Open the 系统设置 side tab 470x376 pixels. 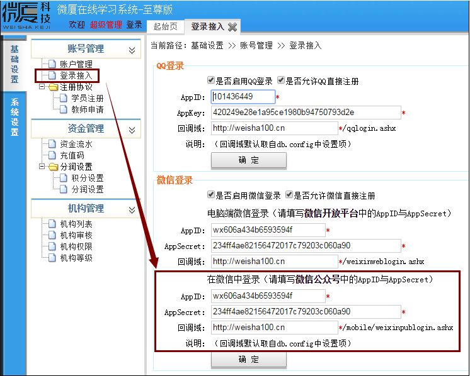pos(14,118)
